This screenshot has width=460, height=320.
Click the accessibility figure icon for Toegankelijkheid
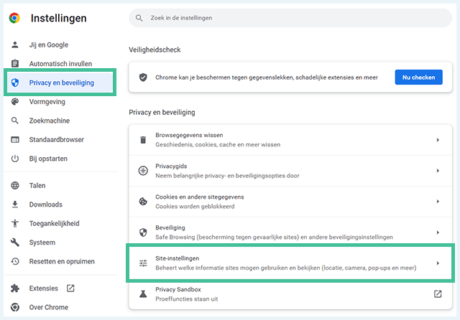pyautogui.click(x=15, y=223)
